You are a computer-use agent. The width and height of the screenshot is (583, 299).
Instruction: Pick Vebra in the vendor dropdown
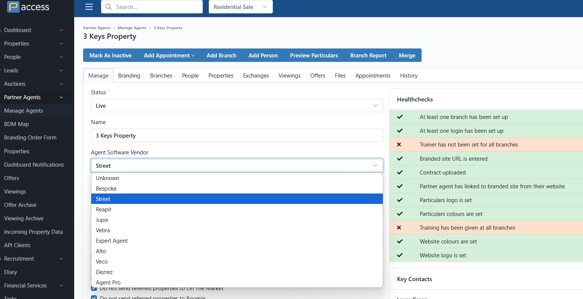pos(237,230)
